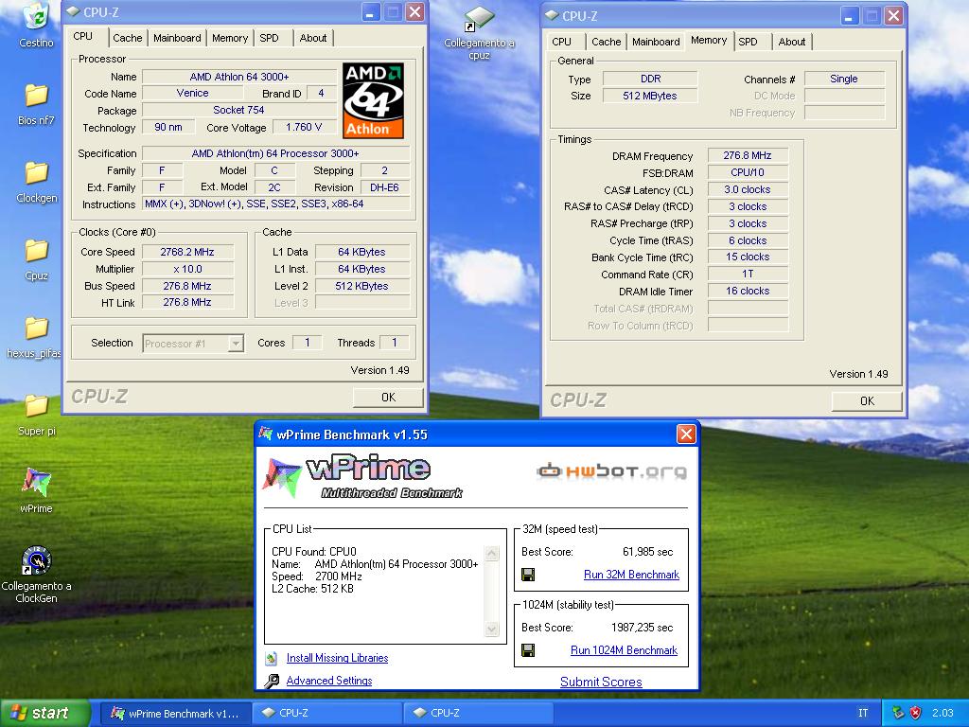Open Advanced Settings link
This screenshot has height=727, width=969.
point(329,681)
